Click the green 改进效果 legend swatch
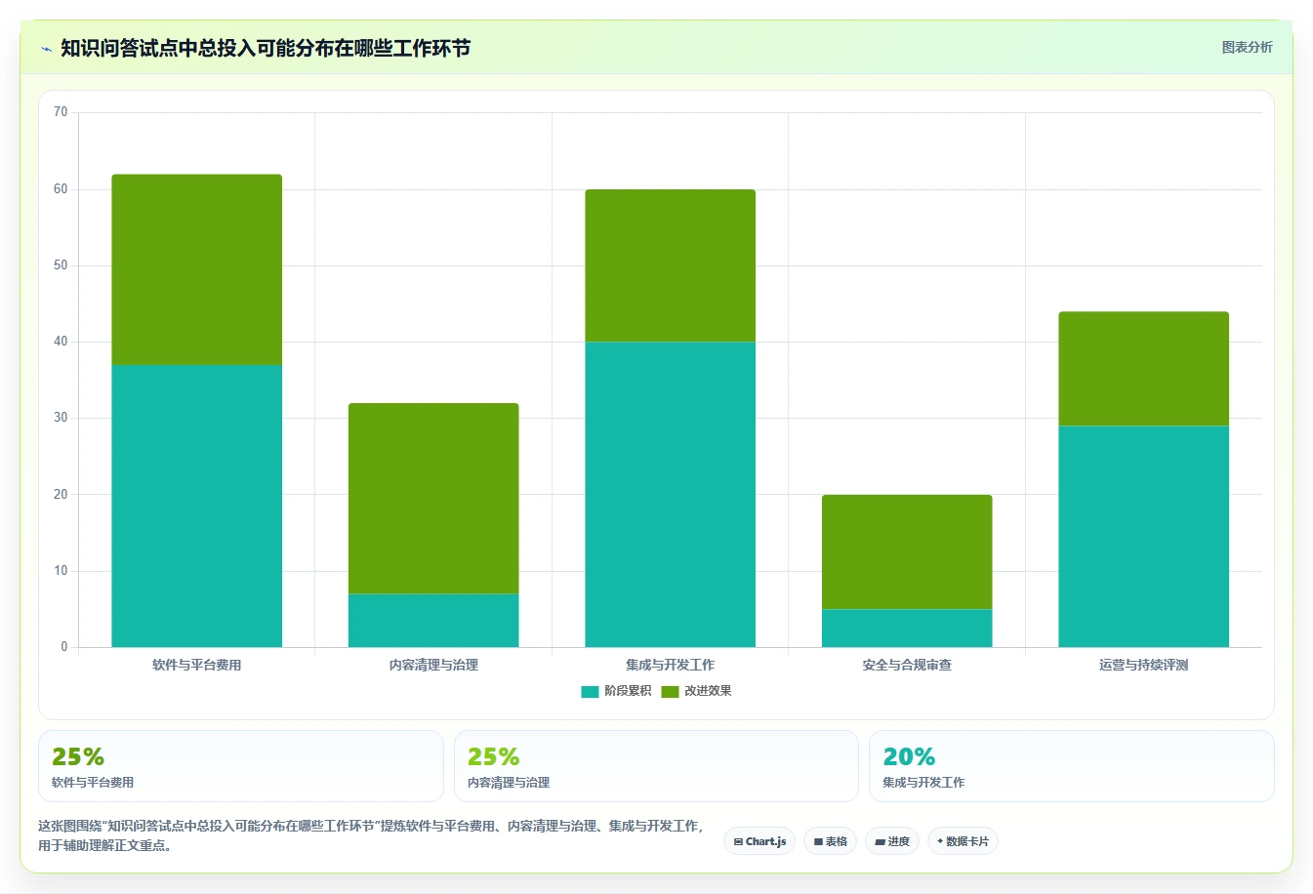Screen dimensions: 1313x894 click(670, 691)
